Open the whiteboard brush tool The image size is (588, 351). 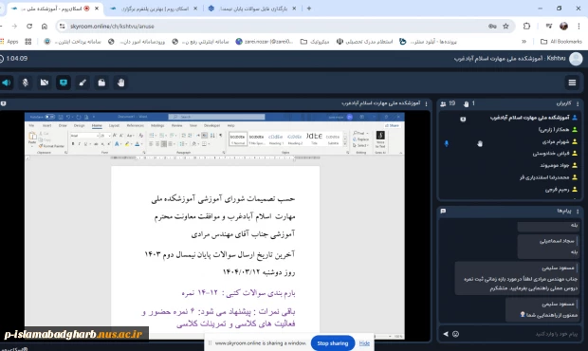pyautogui.click(x=83, y=83)
